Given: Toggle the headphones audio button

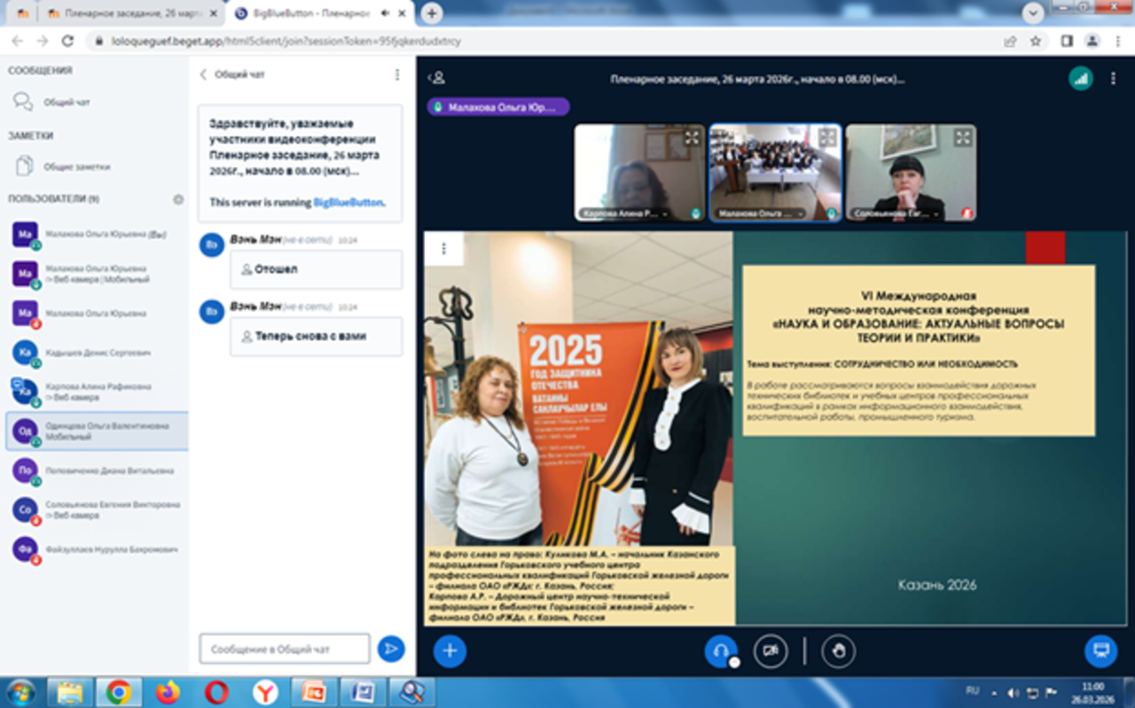Looking at the screenshot, I should [x=720, y=651].
